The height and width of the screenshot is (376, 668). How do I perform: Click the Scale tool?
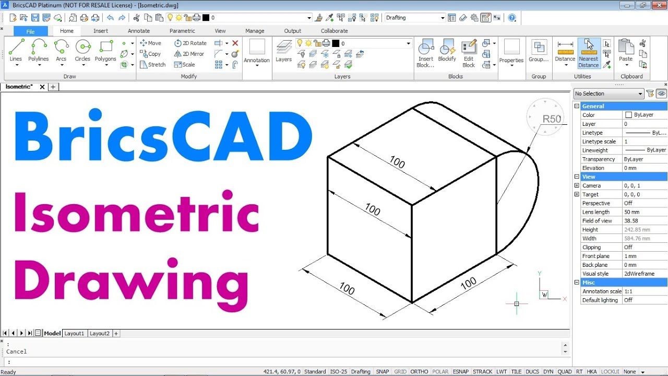(184, 65)
